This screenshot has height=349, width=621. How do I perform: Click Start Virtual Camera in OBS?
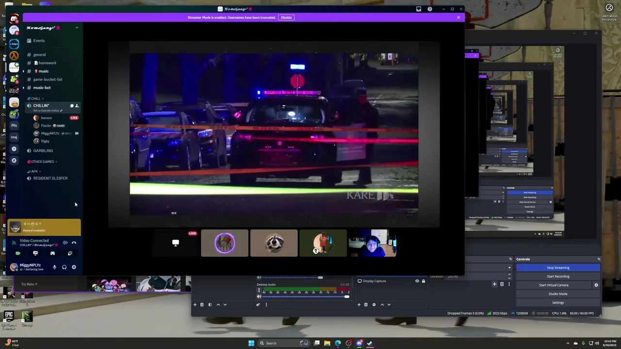554,285
